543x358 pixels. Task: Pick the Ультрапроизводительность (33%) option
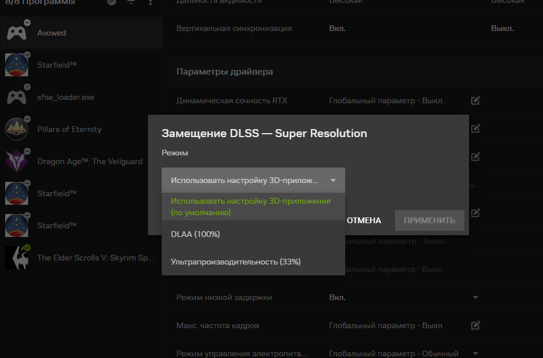pos(253,262)
